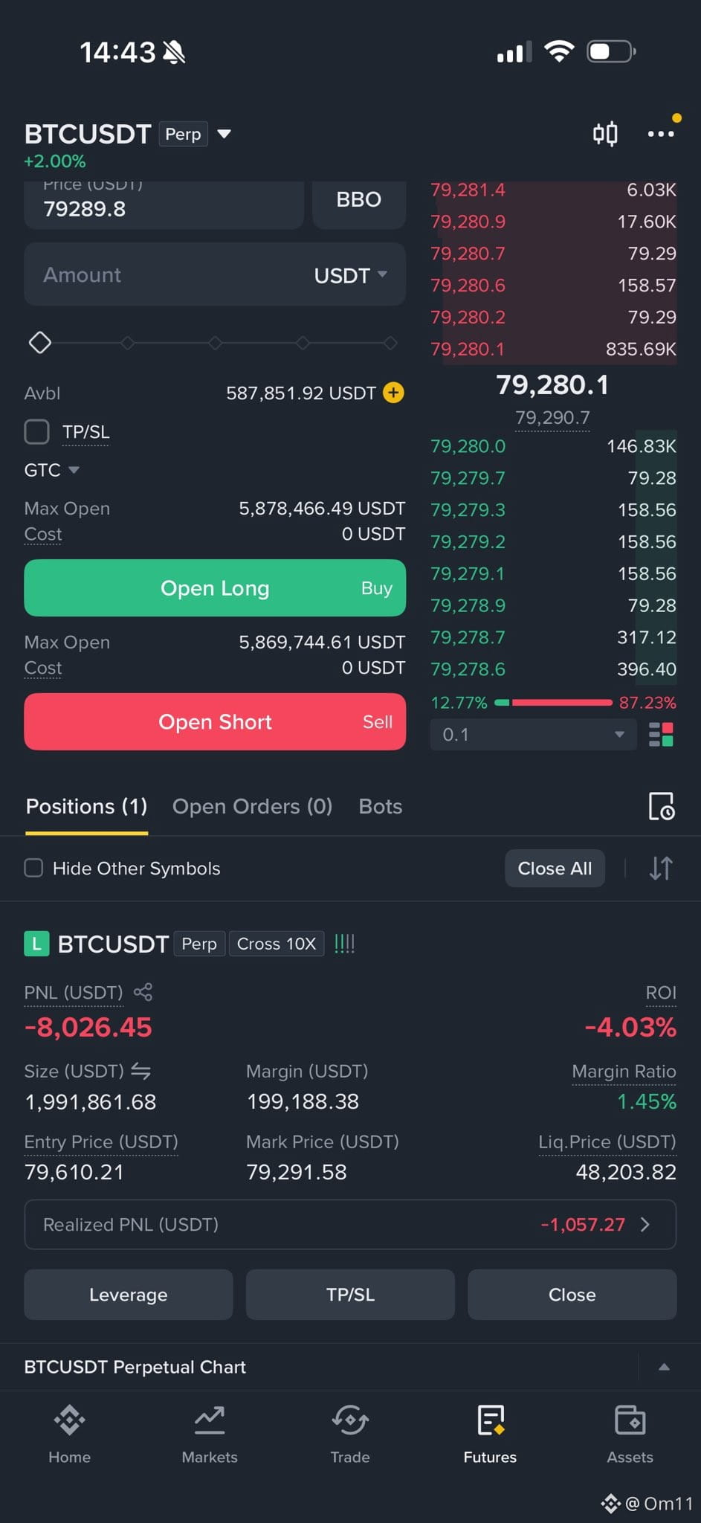Tap the Open Long Buy button
Screen dimensions: 701x1523
tap(215, 587)
